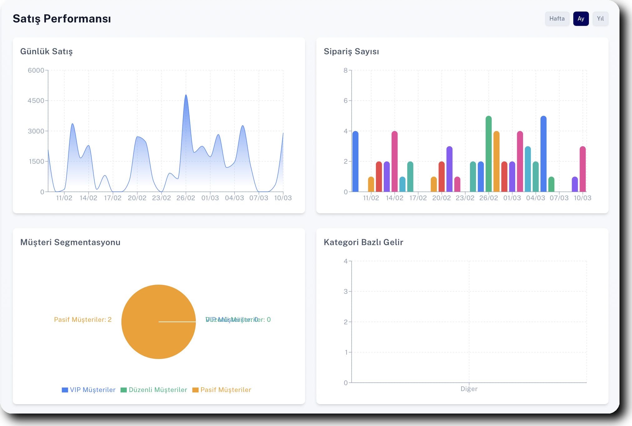Screen dimensions: 632x426
Task: Click the first blue bar in Sipariş Sayısı
Action: tap(355, 162)
